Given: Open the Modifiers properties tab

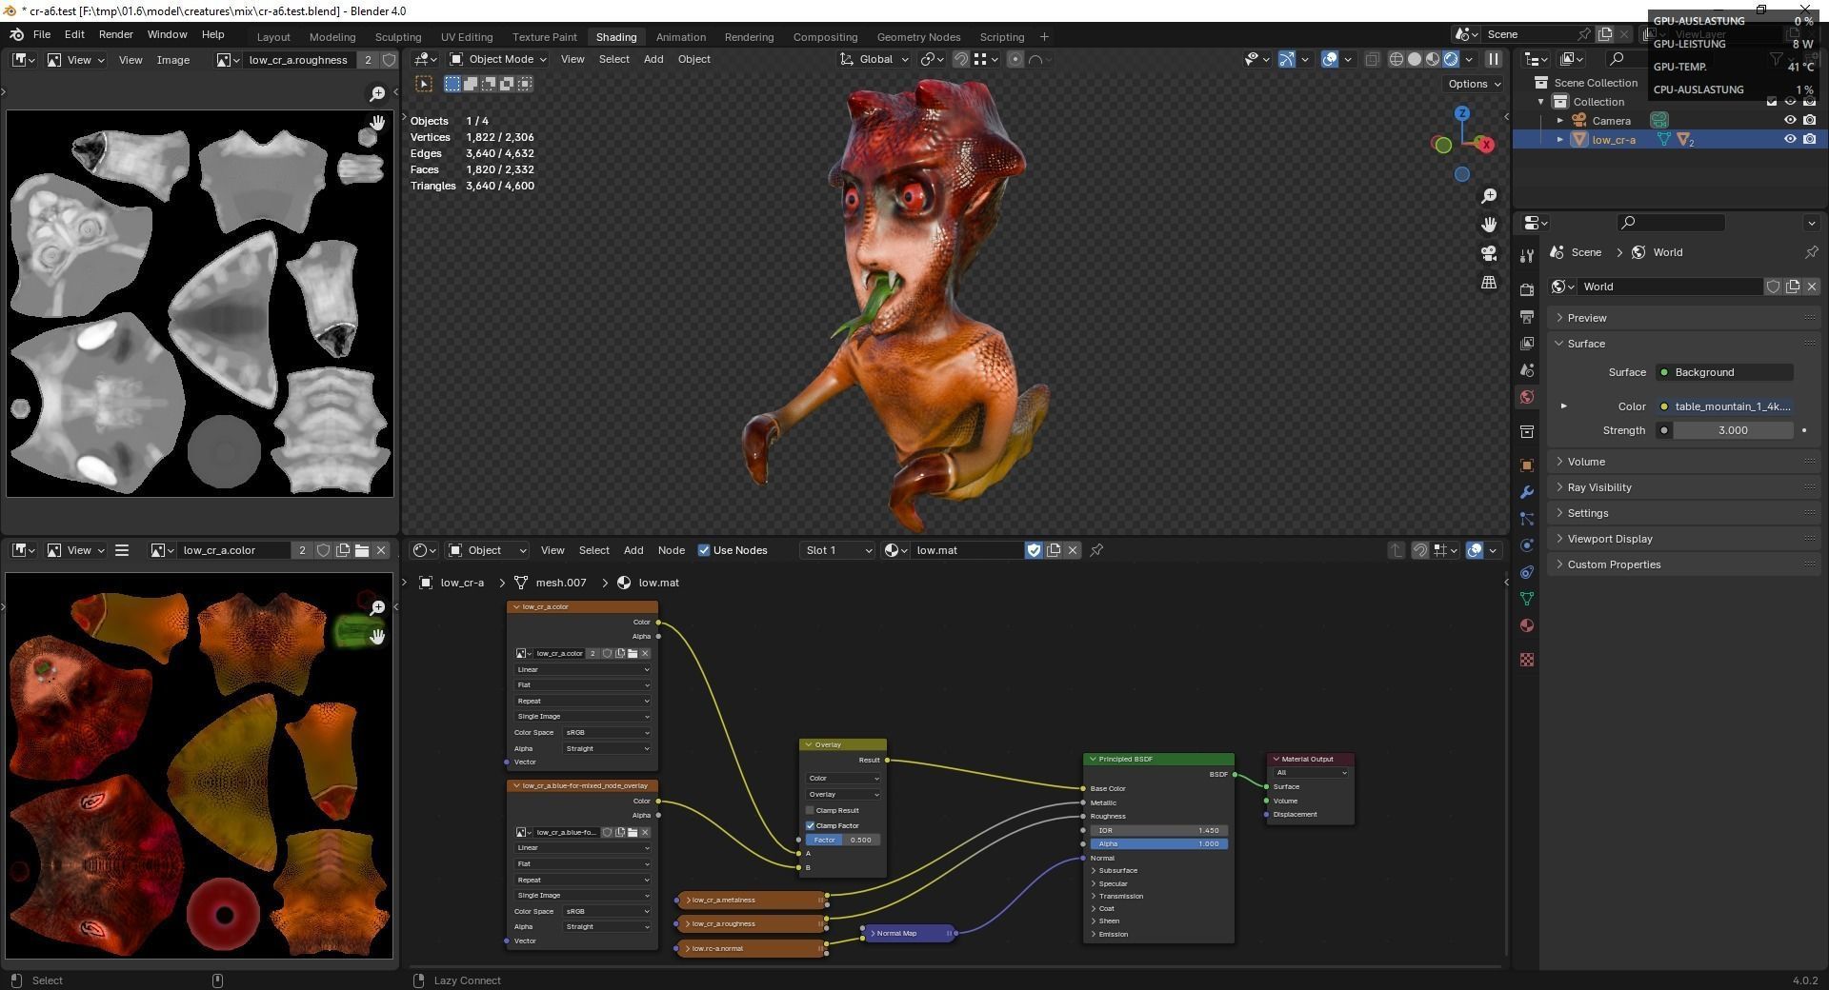Looking at the screenshot, I should (x=1527, y=492).
